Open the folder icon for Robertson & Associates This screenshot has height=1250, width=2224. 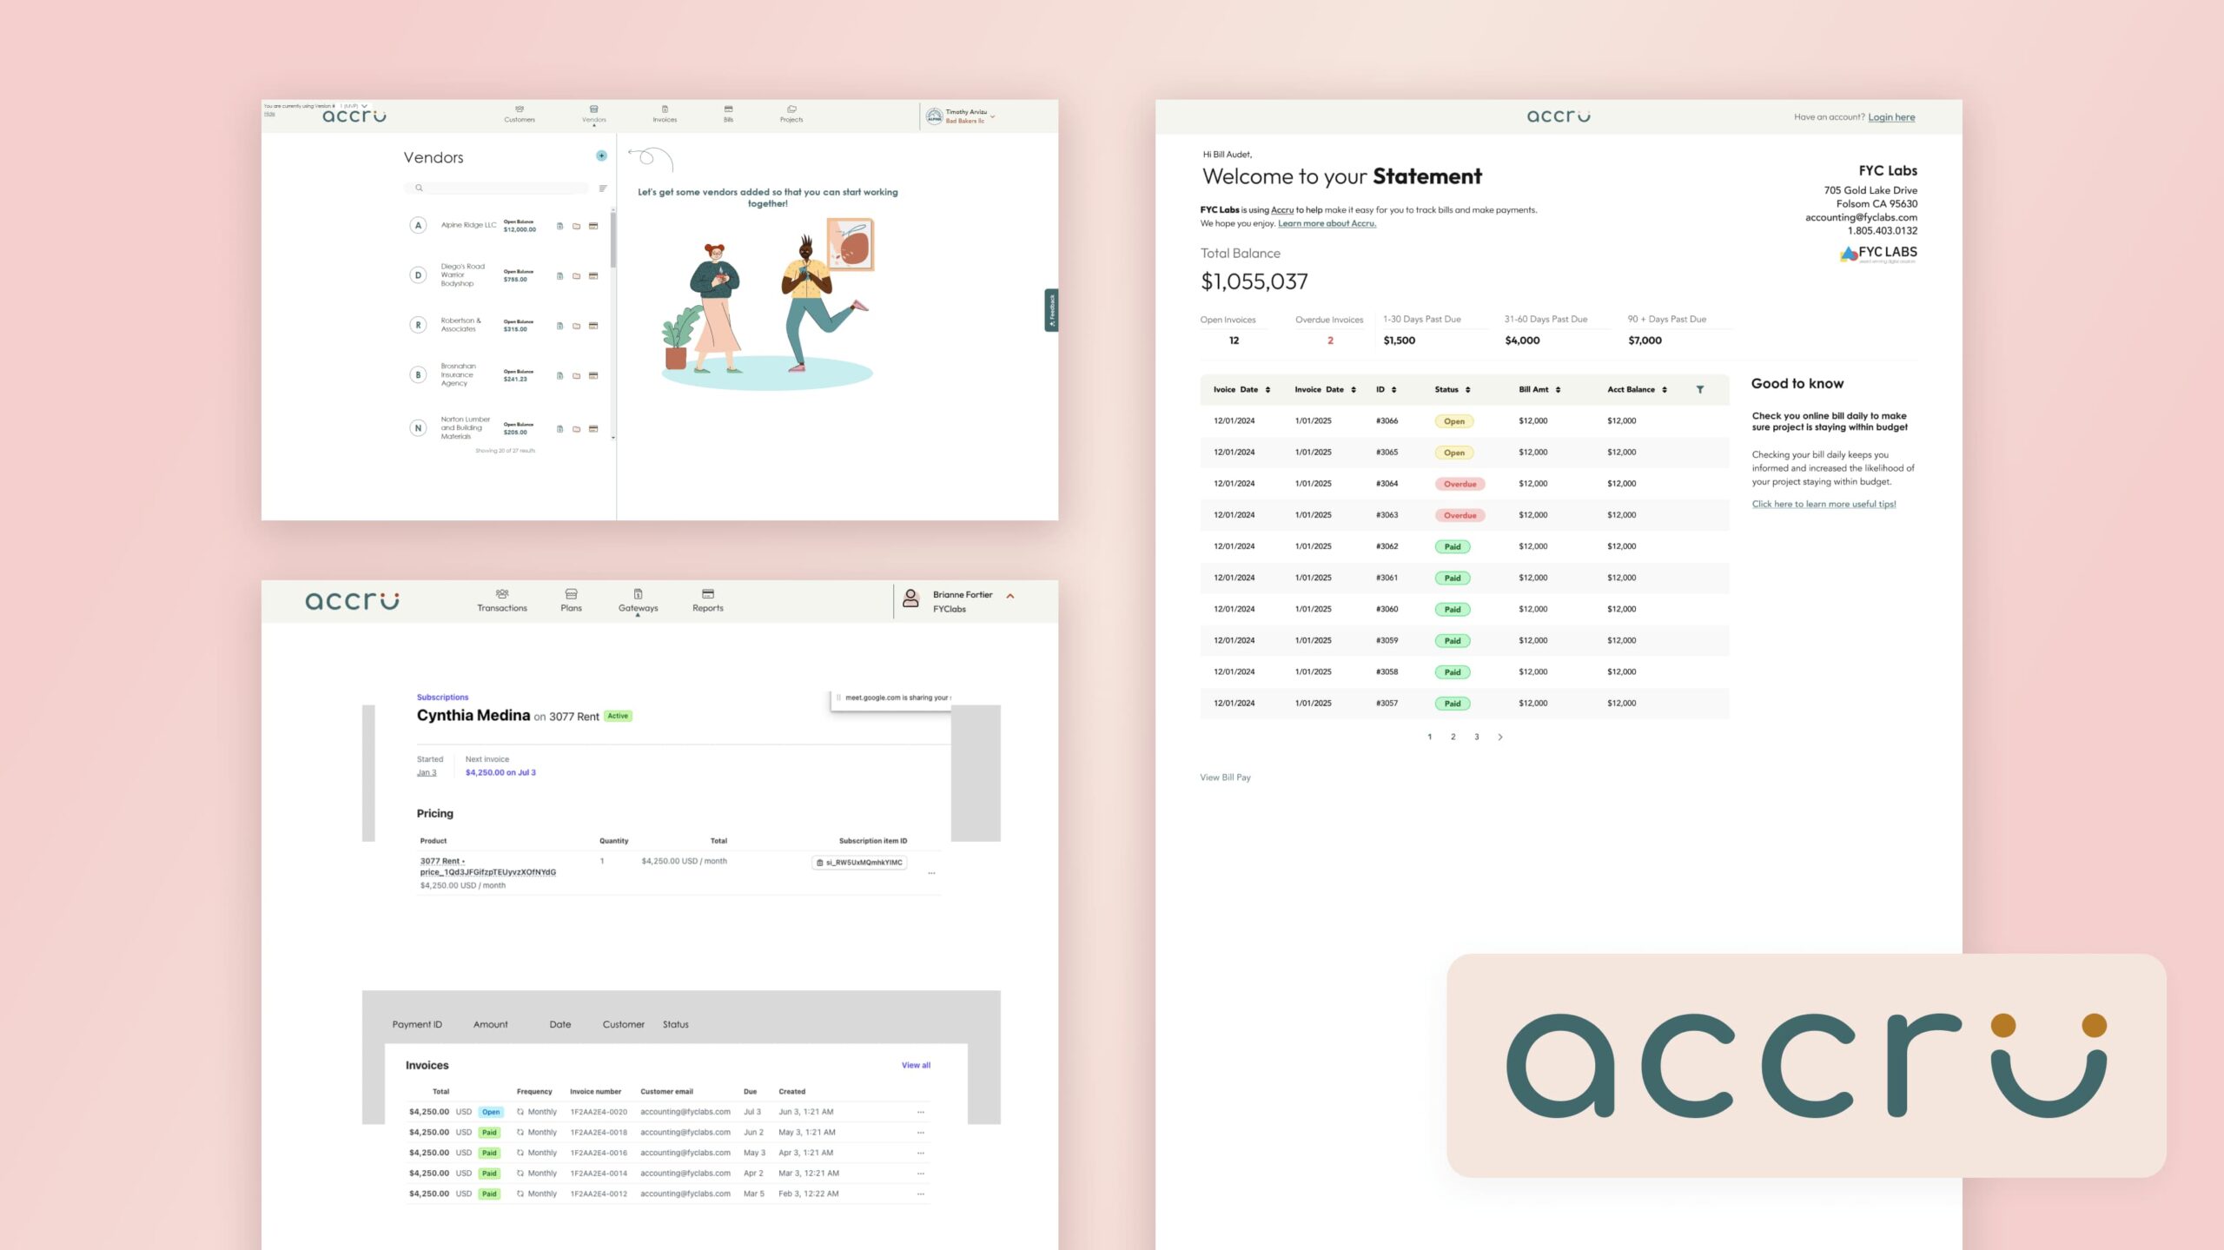pyautogui.click(x=576, y=326)
